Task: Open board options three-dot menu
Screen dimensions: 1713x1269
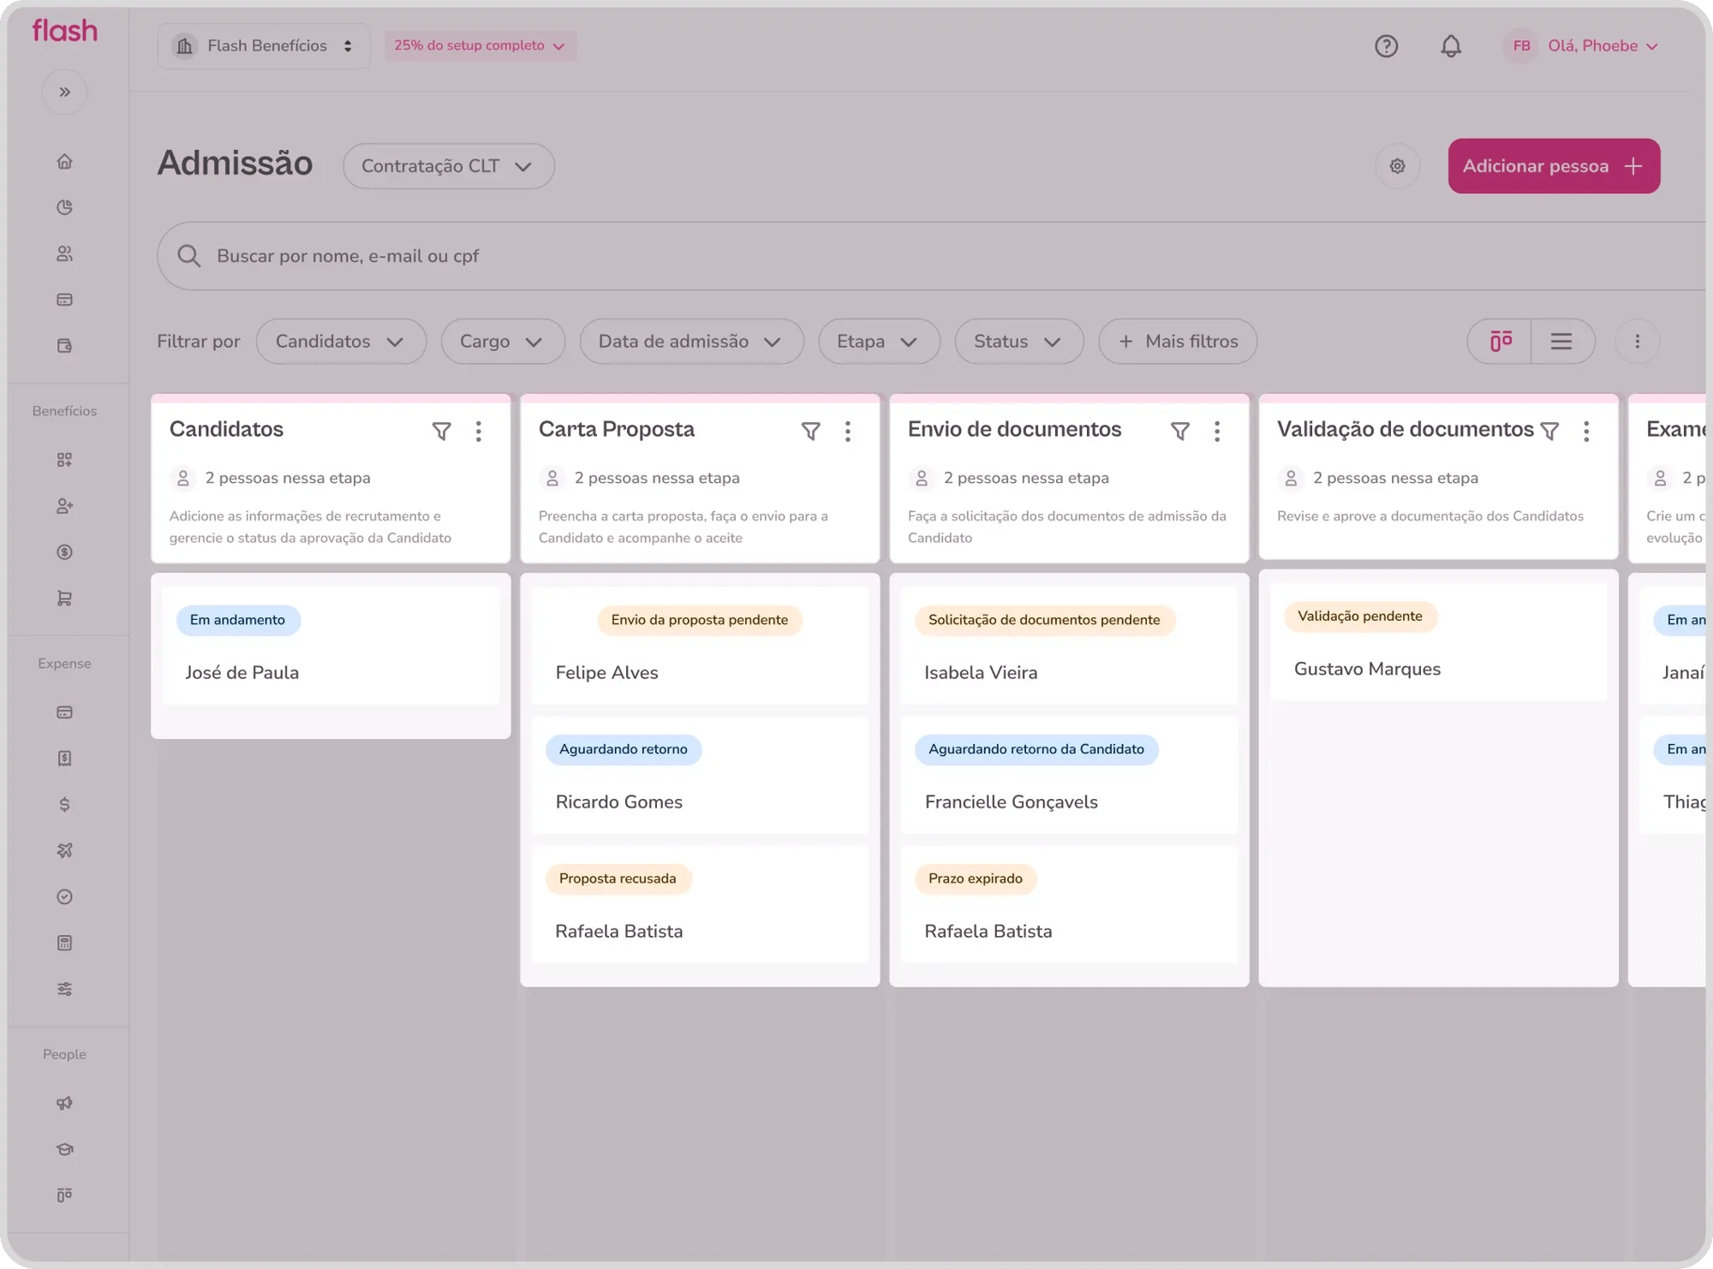Action: (1637, 342)
